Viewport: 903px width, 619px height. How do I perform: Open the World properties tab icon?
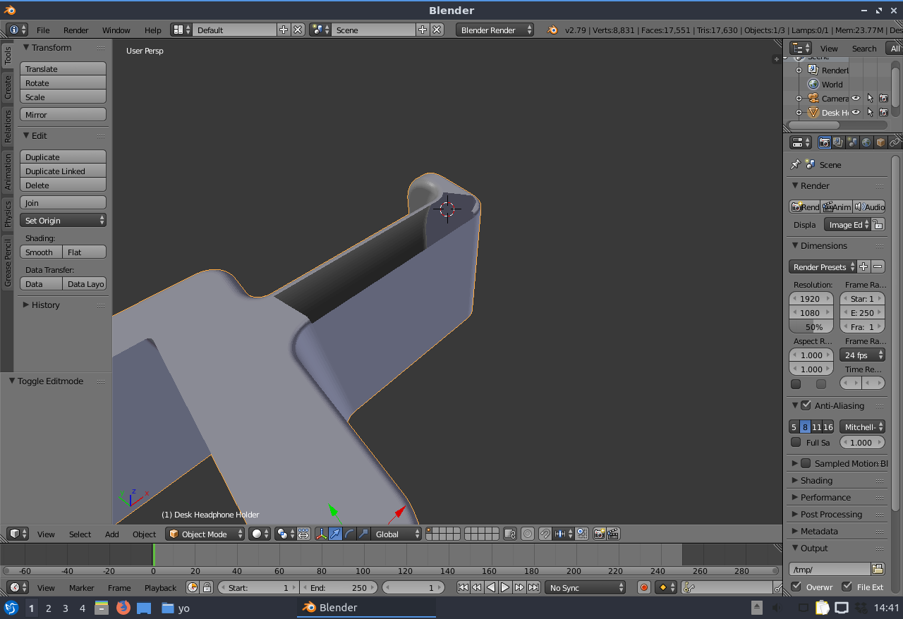[x=866, y=142]
